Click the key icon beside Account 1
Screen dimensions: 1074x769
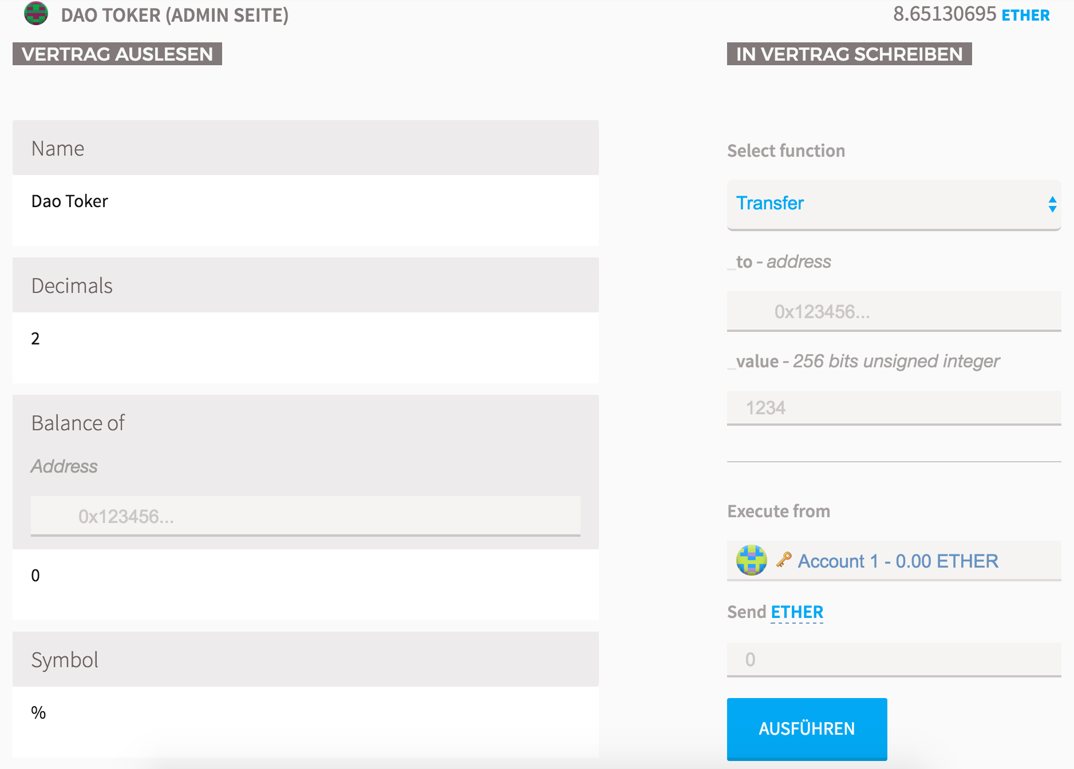pyautogui.click(x=783, y=560)
